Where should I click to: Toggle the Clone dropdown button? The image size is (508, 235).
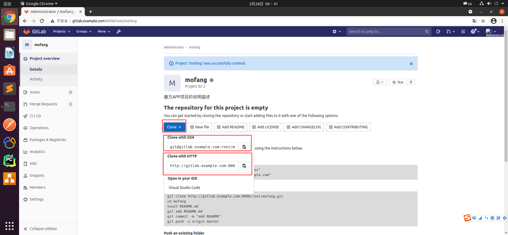pos(174,127)
